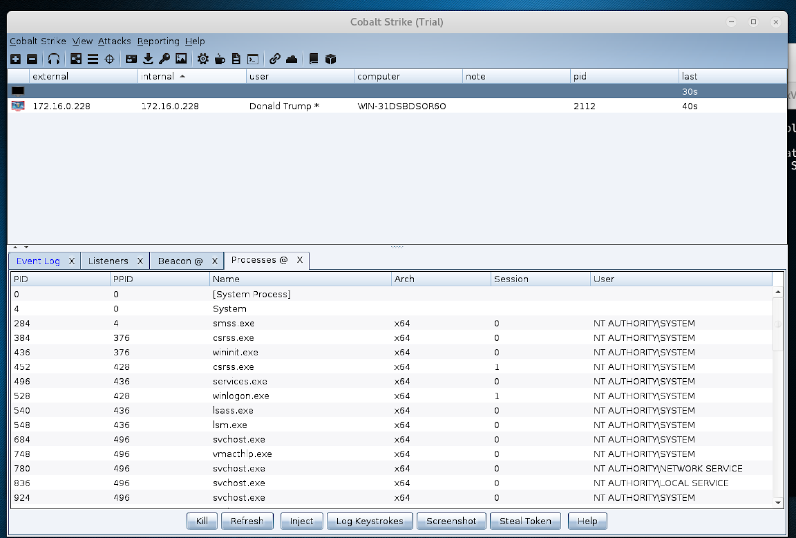Select the services.exe process row
The width and height of the screenshot is (796, 538).
click(392, 381)
